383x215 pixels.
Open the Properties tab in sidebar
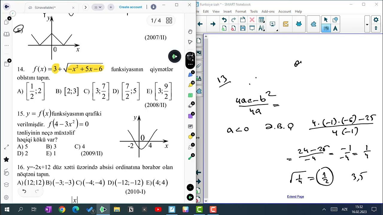199,78
